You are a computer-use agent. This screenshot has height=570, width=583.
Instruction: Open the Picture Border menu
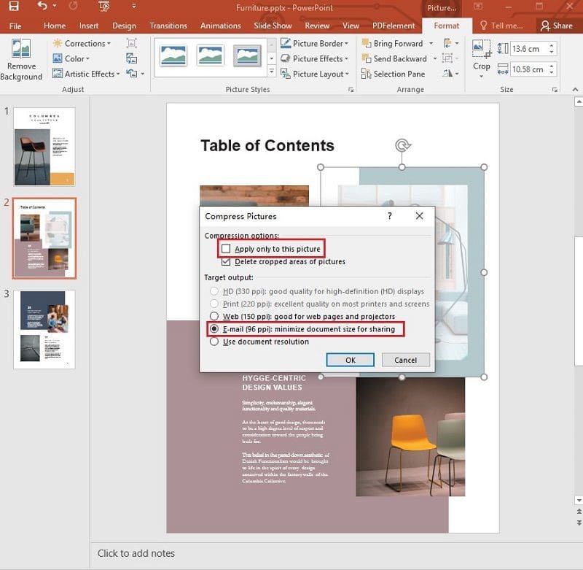315,44
